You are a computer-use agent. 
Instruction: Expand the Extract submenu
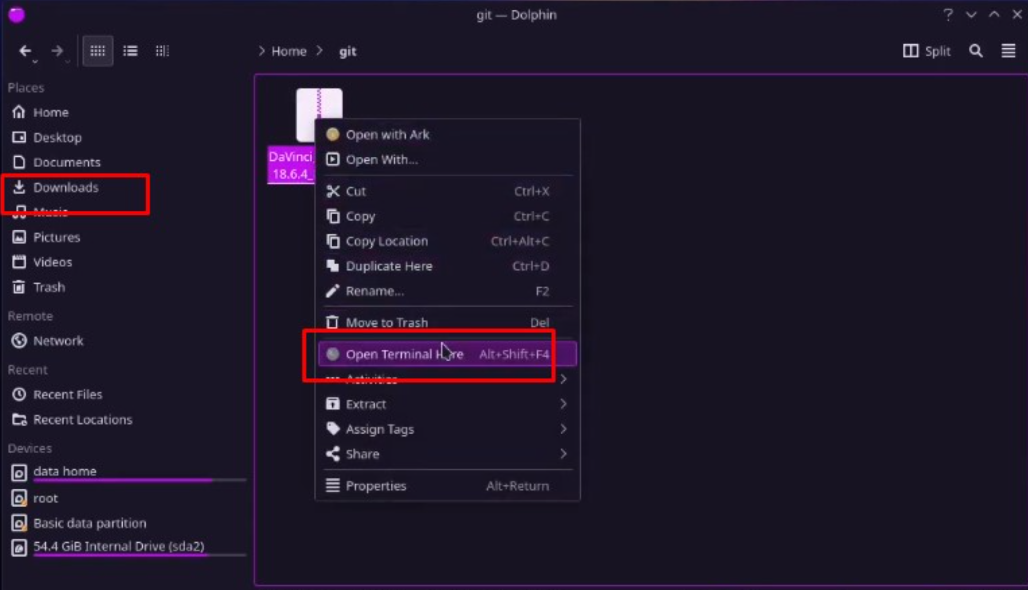[366, 404]
